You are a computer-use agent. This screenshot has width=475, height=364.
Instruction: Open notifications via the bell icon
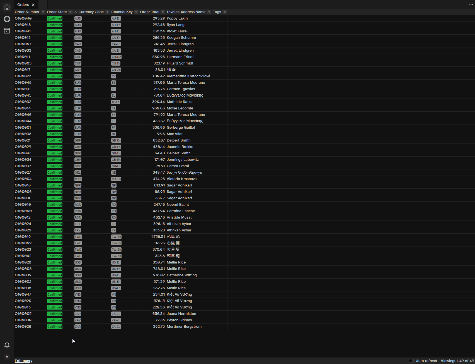click(7, 345)
